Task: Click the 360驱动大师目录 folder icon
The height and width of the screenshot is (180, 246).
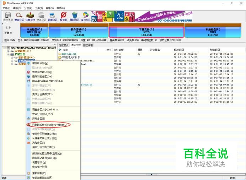Action: (x=60, y=57)
